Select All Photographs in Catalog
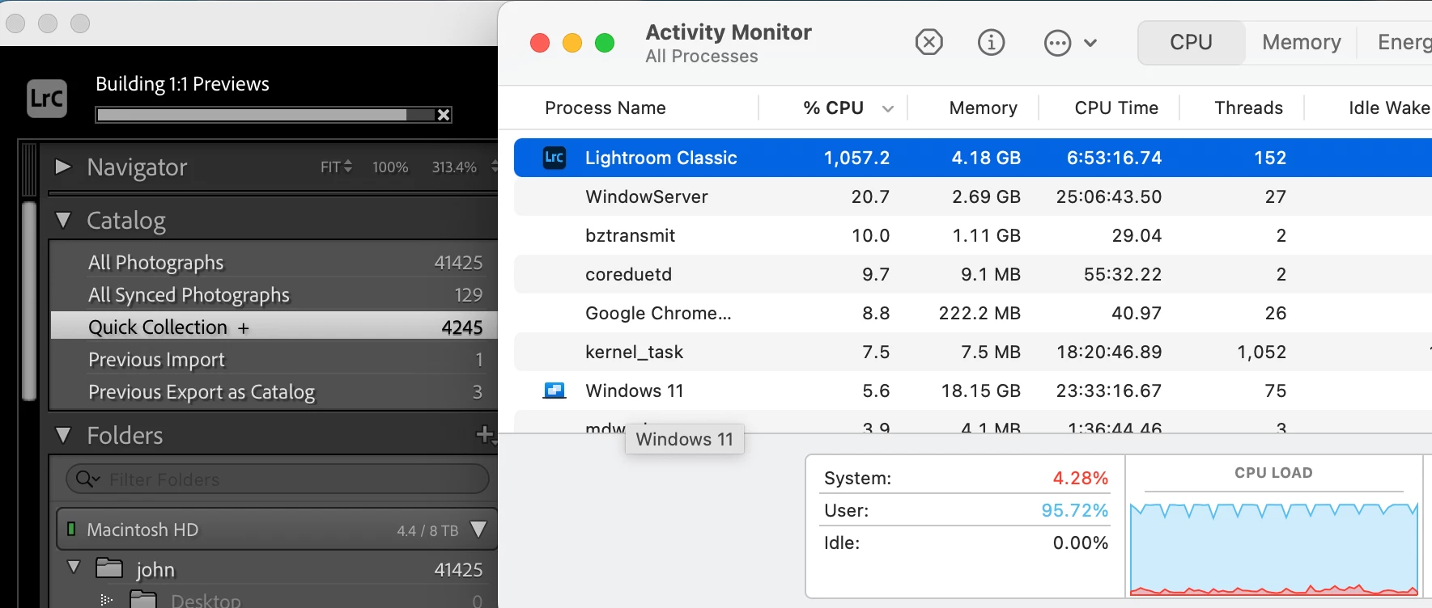The image size is (1432, 608). point(274,262)
